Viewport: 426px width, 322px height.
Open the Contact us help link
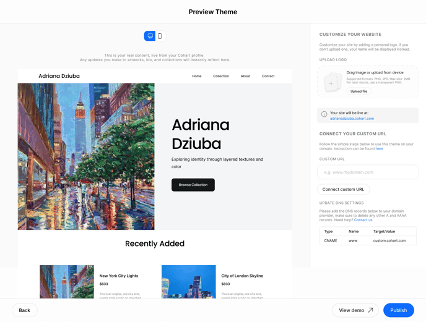pyautogui.click(x=363, y=220)
